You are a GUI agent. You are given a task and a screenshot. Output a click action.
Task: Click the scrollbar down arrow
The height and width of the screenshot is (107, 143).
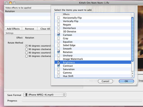point(132,76)
